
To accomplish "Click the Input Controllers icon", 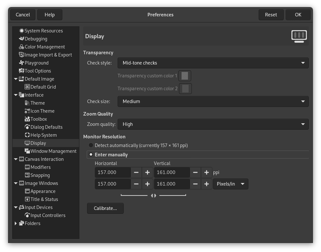I will point(27,215).
